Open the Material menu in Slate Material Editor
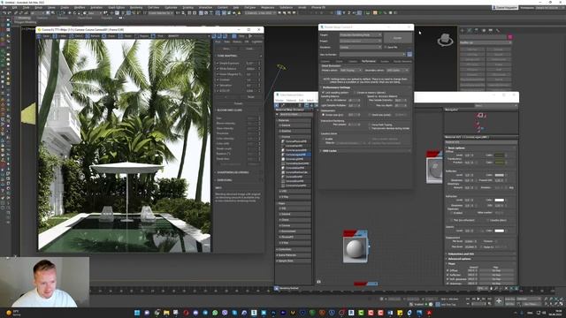Image resolution: width=566 pixels, height=318 pixels. [291, 100]
